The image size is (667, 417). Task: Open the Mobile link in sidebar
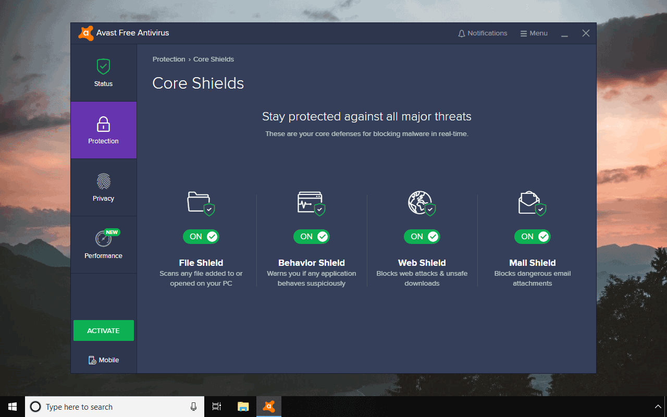pos(104,360)
